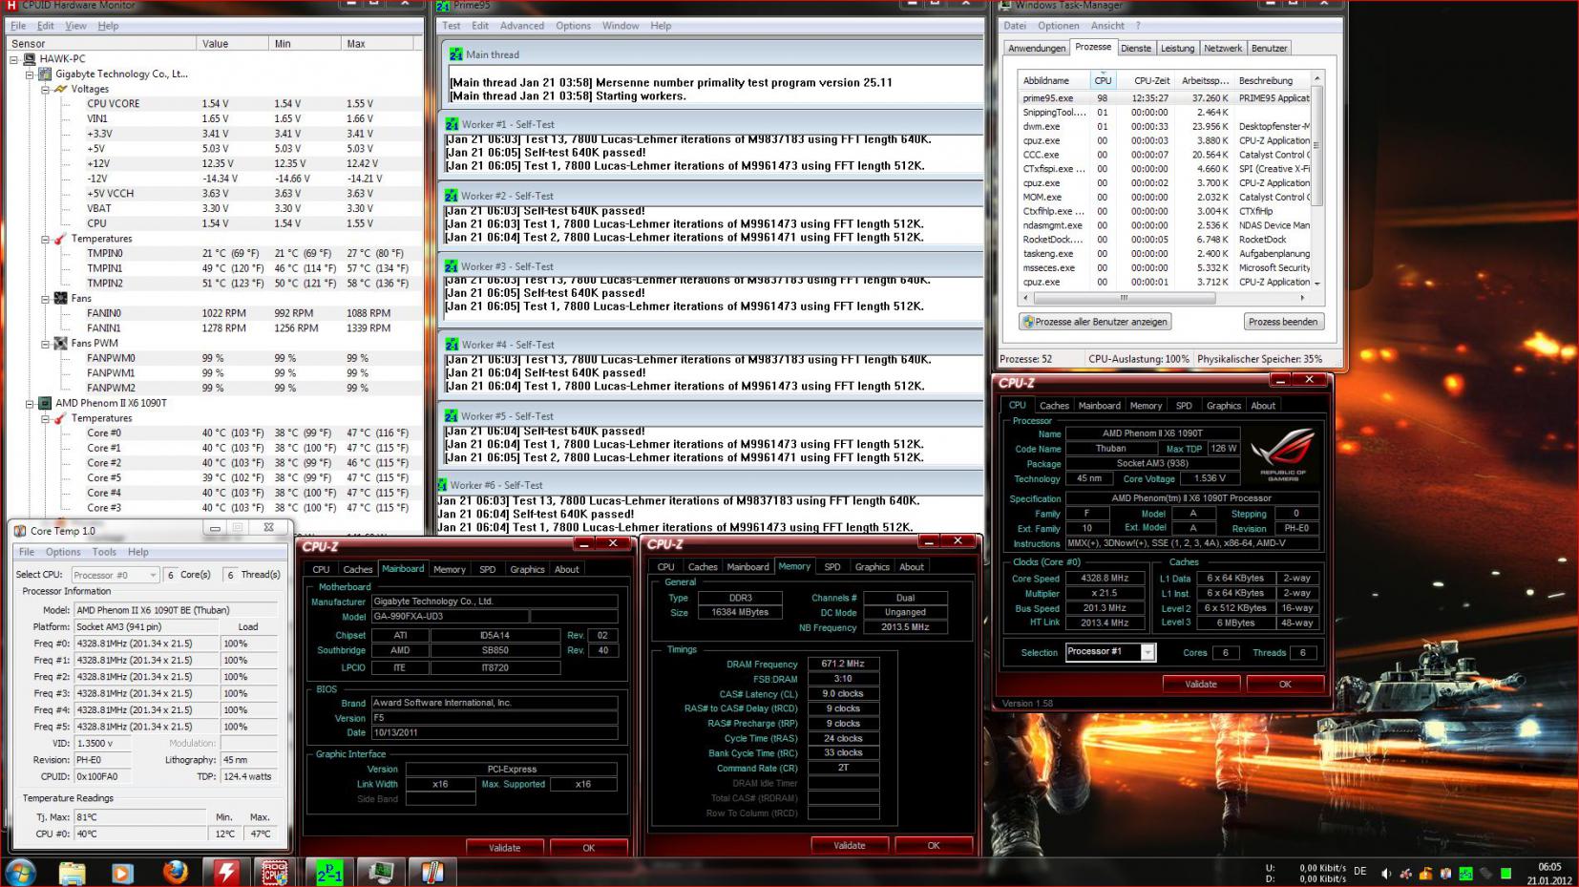Image resolution: width=1579 pixels, height=887 pixels.
Task: Click the Gigabyte motherboard icon in HWMonitor
Action: [x=45, y=74]
